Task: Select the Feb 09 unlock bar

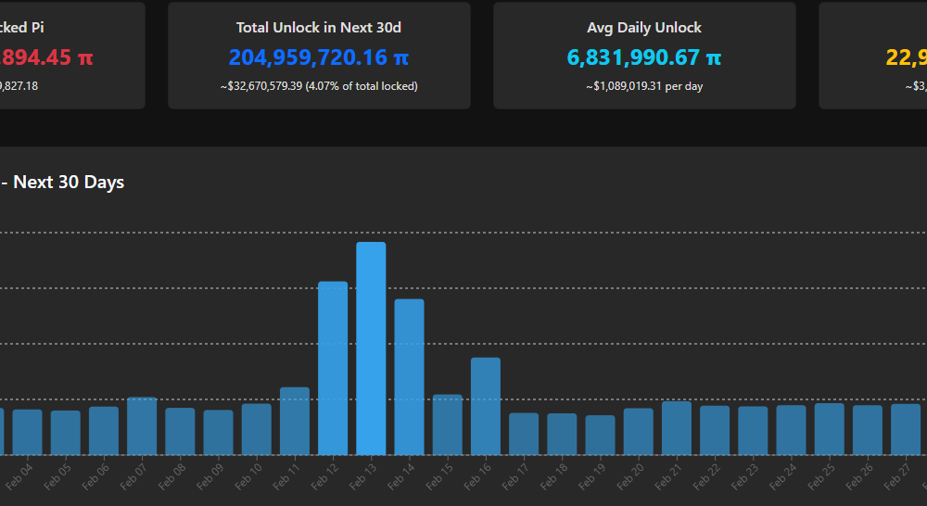Action: pyautogui.click(x=218, y=432)
